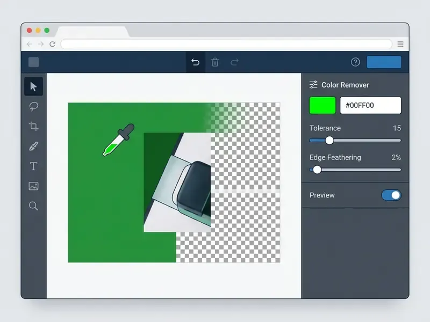The height and width of the screenshot is (322, 430).
Task: Click the undo arrow
Action: (195, 62)
